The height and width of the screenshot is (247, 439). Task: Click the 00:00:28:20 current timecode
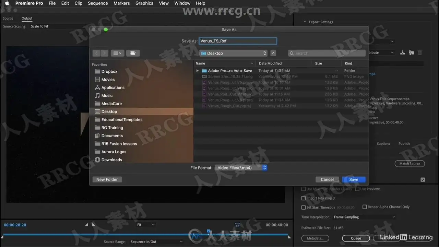15,225
